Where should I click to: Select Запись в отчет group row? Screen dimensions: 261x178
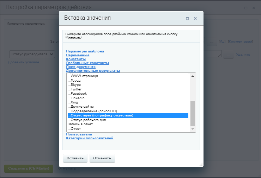pos(128,124)
